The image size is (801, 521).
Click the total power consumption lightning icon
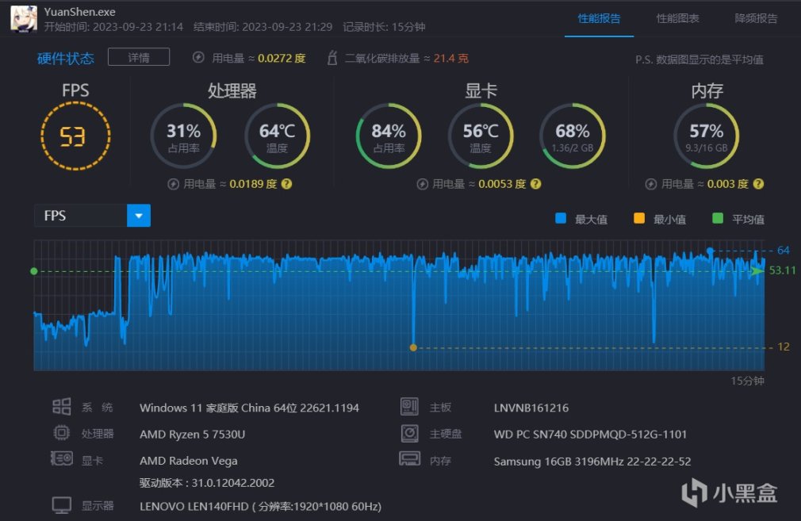pyautogui.click(x=198, y=58)
